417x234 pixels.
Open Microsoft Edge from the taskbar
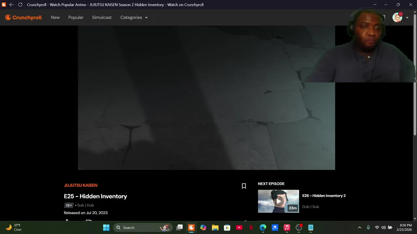tap(263, 227)
